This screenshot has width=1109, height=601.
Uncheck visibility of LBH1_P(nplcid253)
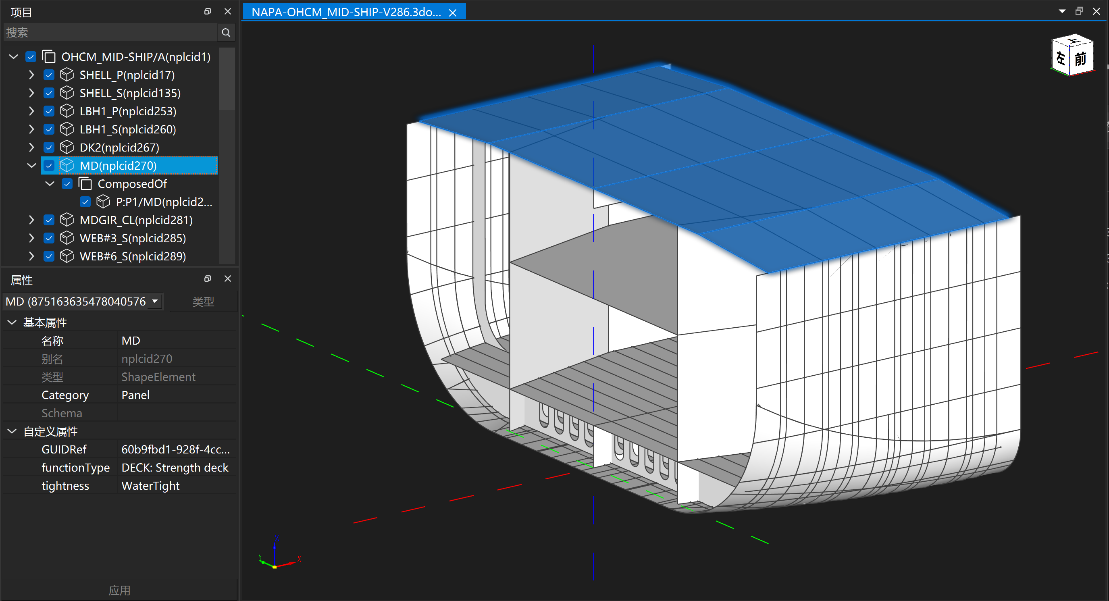pos(49,112)
